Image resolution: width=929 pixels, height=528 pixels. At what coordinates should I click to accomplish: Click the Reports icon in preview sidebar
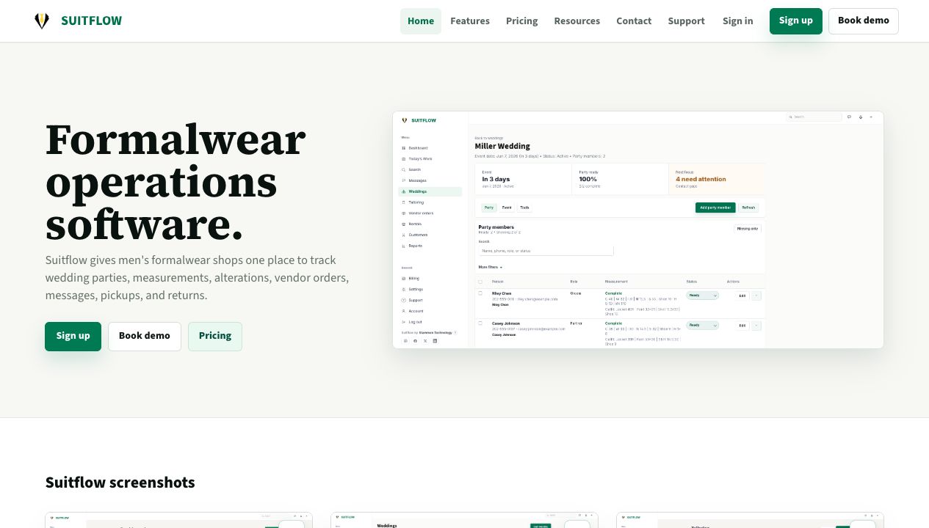point(403,246)
